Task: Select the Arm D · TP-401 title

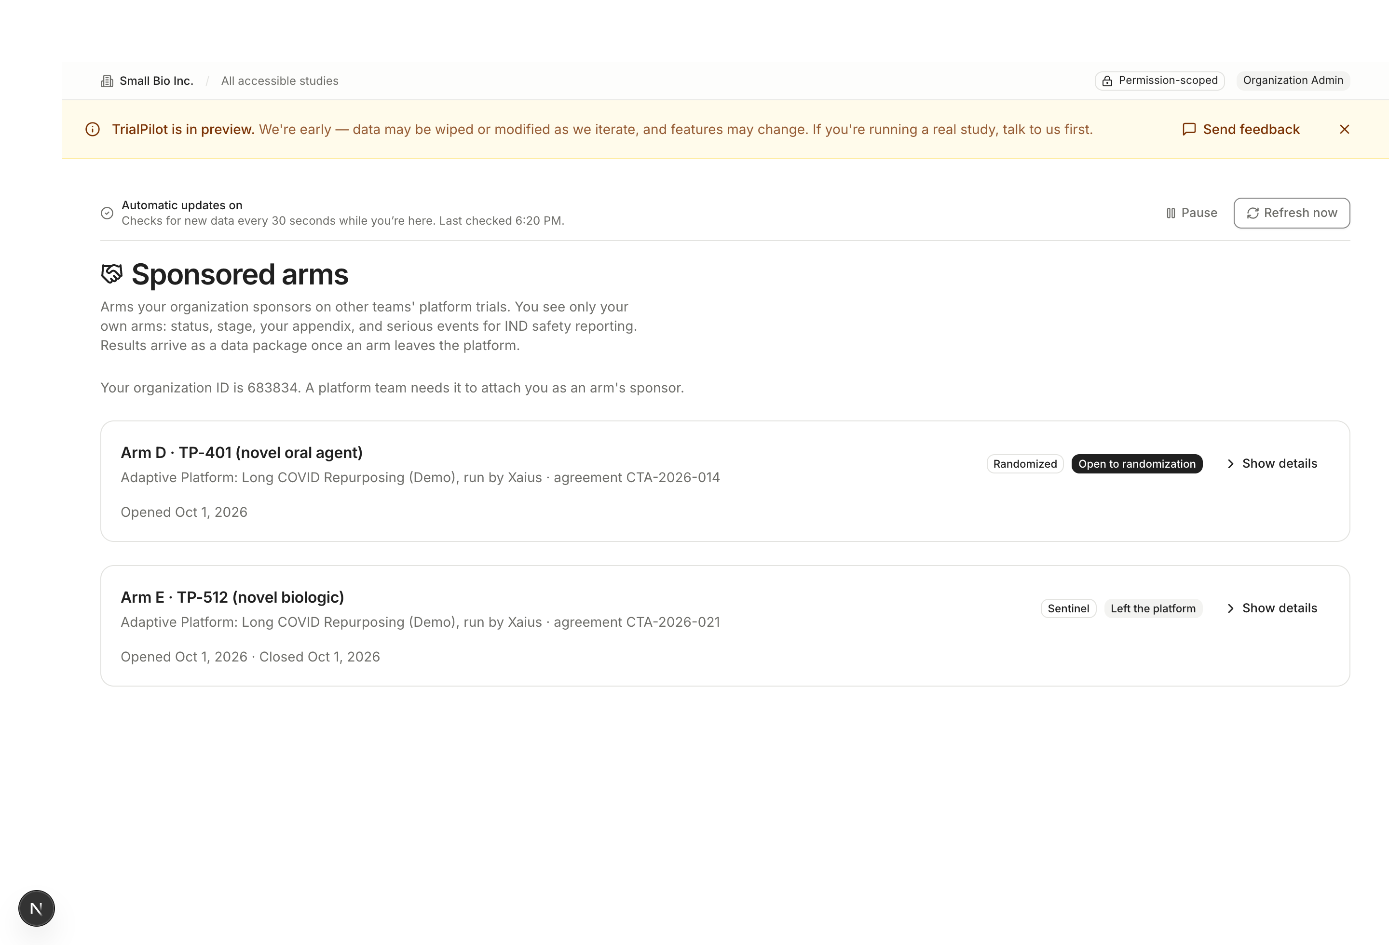Action: click(242, 453)
